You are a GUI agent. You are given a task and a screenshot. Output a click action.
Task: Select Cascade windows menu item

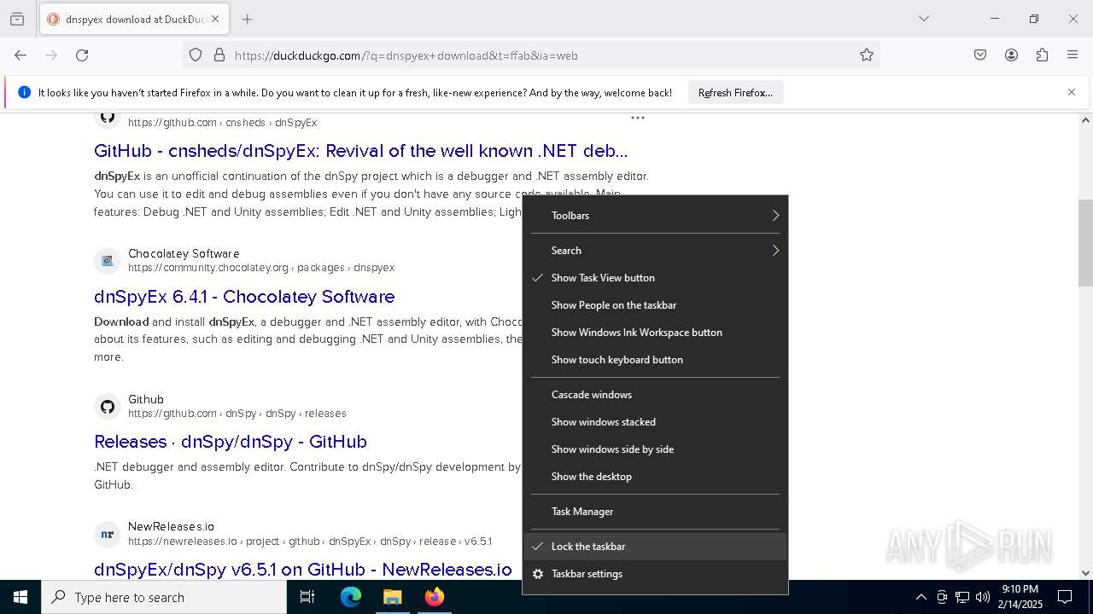click(655, 395)
